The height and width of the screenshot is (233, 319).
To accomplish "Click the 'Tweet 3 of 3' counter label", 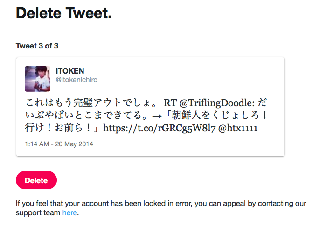I will [37, 46].
